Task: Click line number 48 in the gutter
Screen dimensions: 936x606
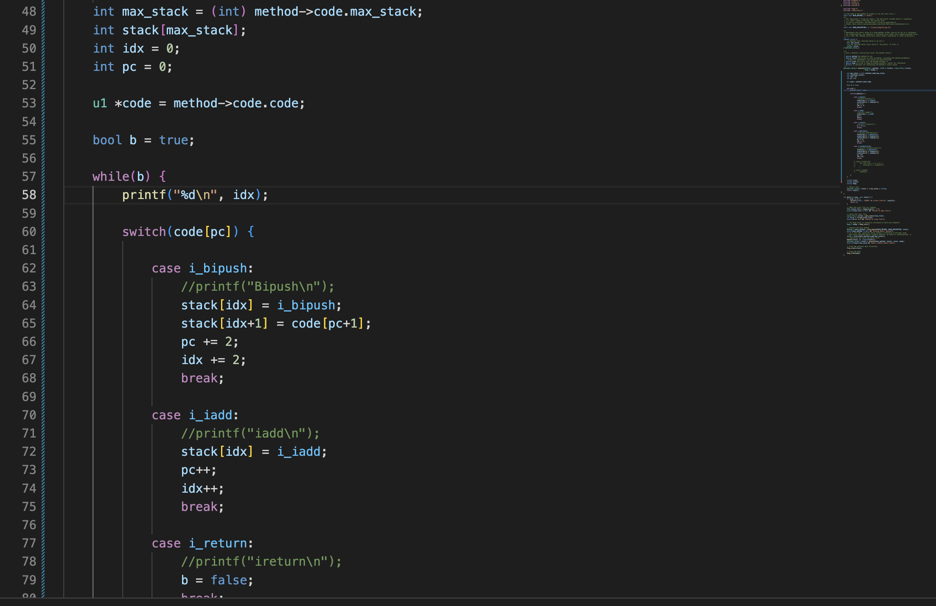Action: [29, 11]
